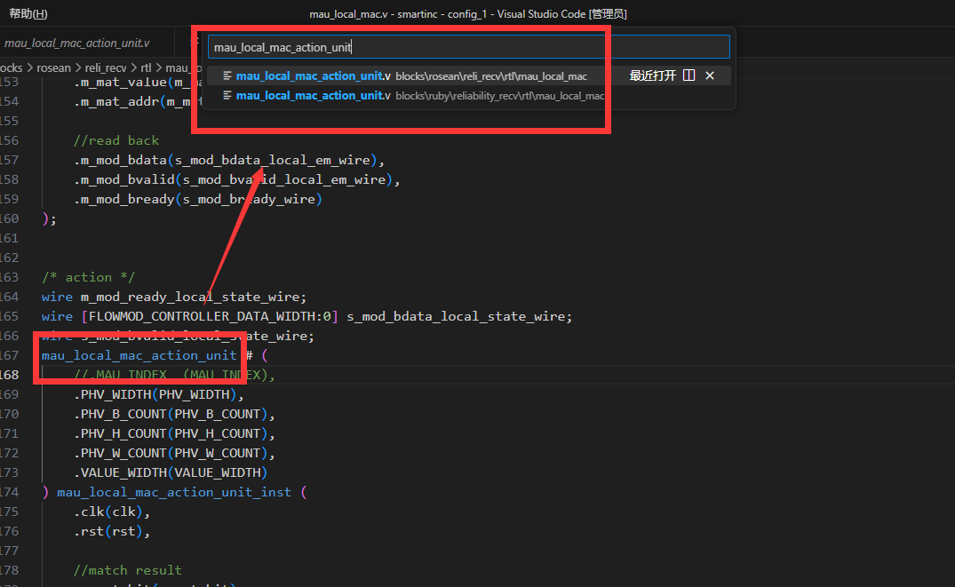Click the ');' closing line at 160
955x587 pixels.
click(50, 218)
